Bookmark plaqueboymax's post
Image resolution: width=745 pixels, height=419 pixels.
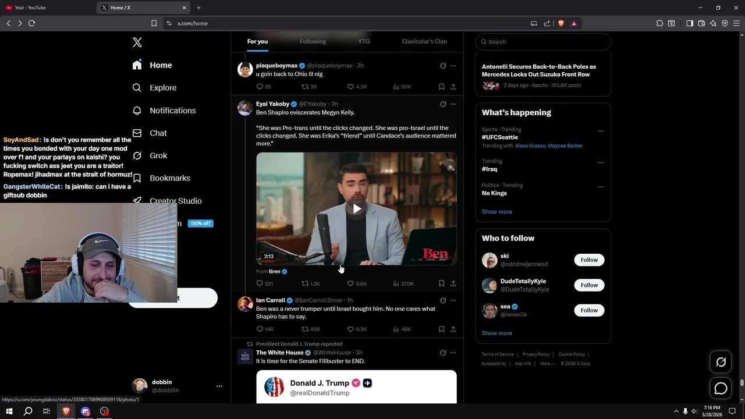(x=441, y=87)
